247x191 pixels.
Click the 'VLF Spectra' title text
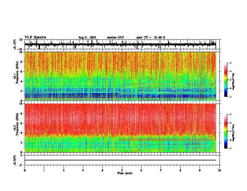[35, 37]
